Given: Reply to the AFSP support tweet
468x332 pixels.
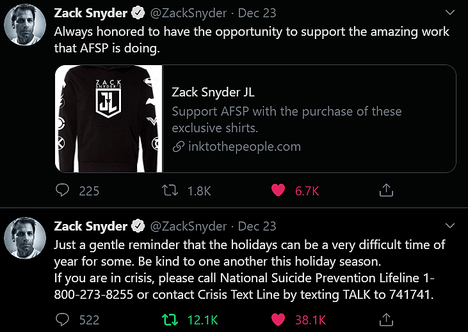Looking at the screenshot, I should point(63,190).
